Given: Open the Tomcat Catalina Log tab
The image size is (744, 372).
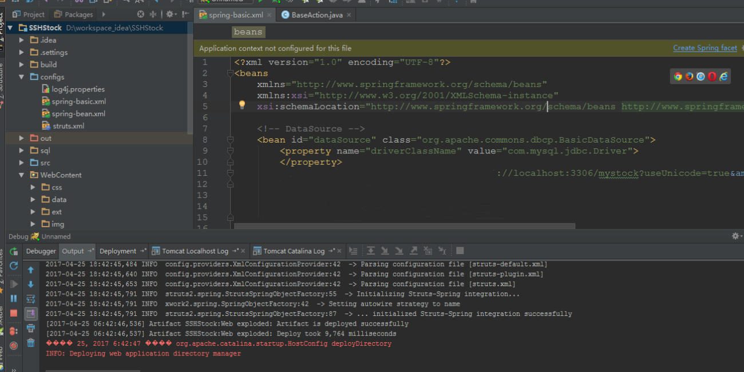Looking at the screenshot, I should (x=294, y=251).
